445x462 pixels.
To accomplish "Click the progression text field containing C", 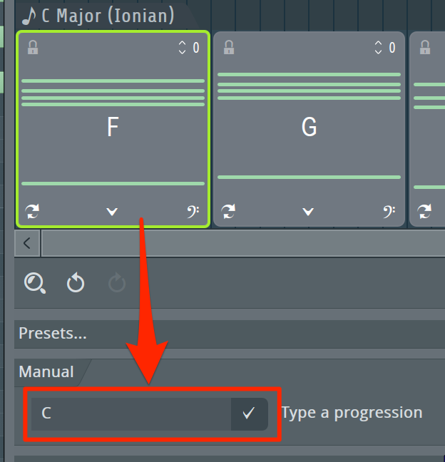I will pyautogui.click(x=131, y=414).
